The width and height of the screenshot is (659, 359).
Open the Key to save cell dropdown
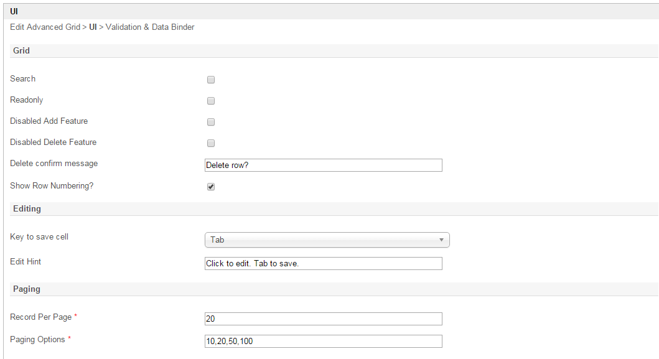click(x=327, y=240)
